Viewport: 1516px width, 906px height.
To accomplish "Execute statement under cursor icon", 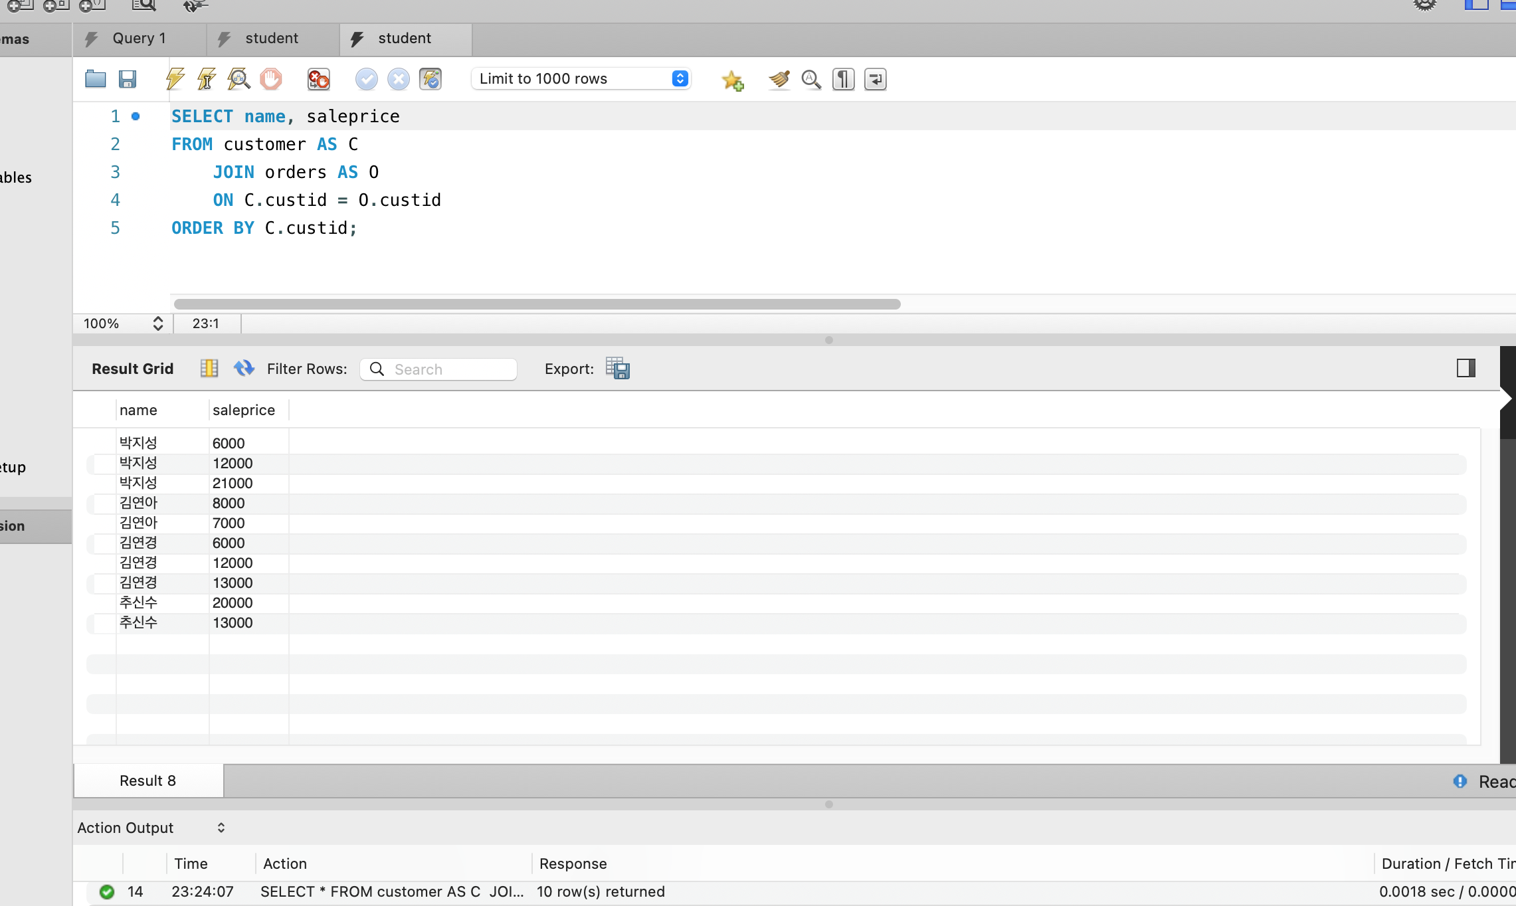I will [207, 79].
